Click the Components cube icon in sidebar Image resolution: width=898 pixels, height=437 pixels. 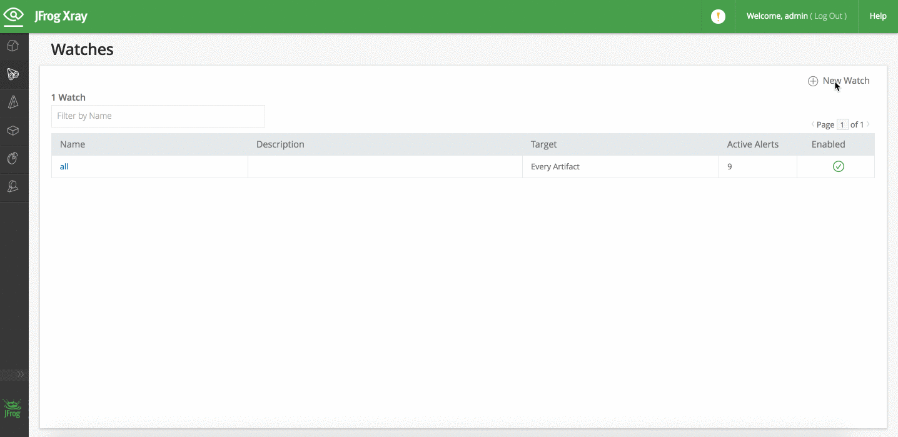(x=14, y=131)
